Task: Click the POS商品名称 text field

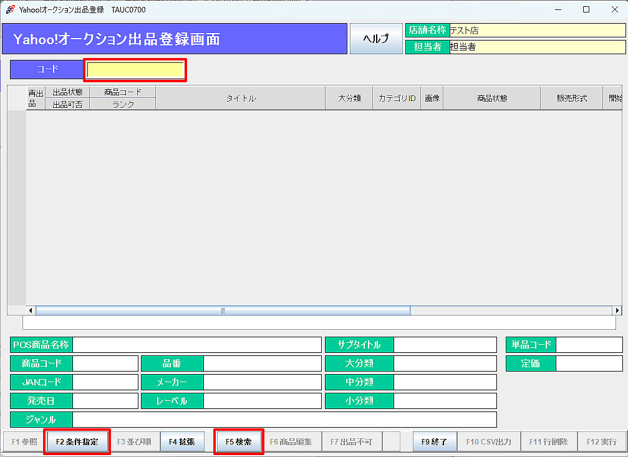Action: [196, 345]
